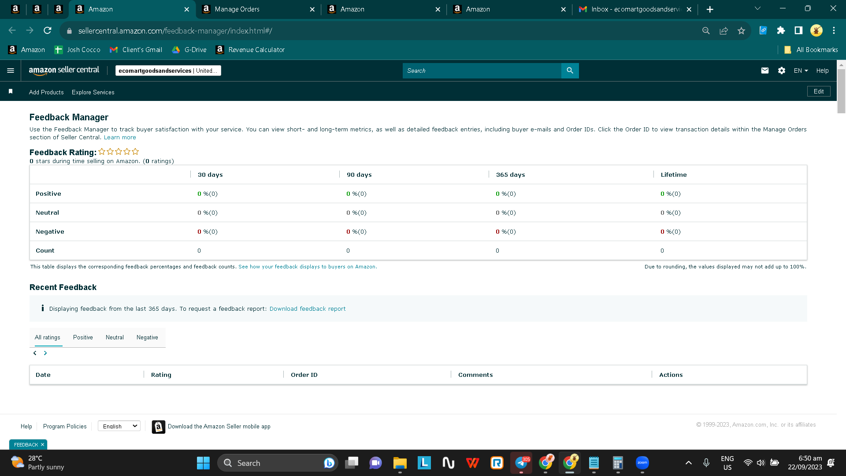Open the tab search chevron in Chrome
This screenshot has height=476, width=846.
(x=757, y=8)
